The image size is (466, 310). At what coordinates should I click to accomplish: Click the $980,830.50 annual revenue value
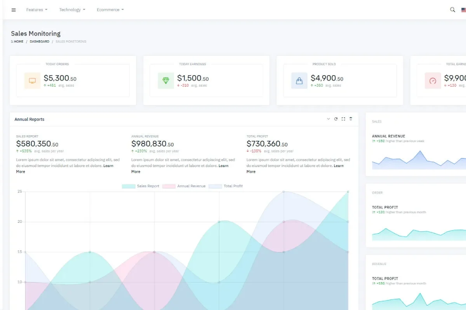point(152,144)
